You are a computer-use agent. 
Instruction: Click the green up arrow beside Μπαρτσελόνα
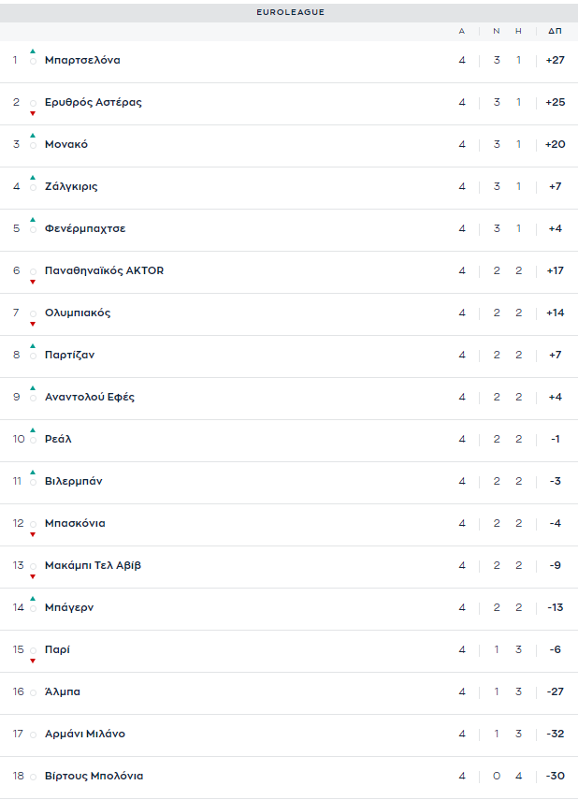[33, 51]
